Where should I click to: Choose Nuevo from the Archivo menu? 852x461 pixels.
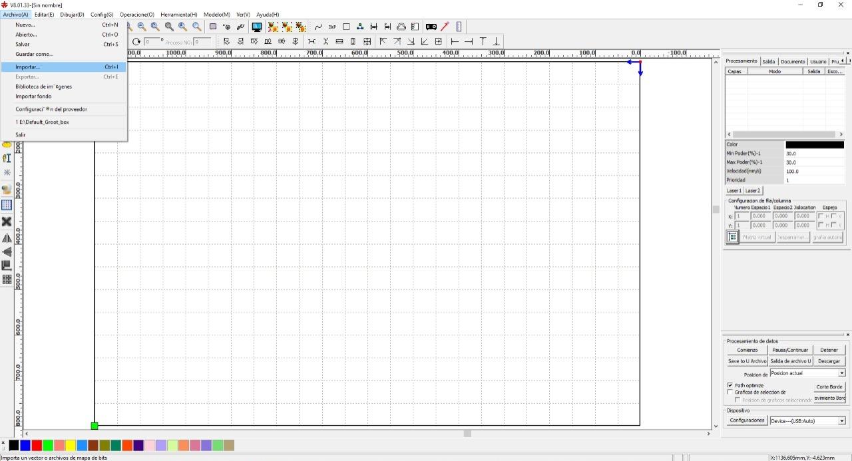[x=63, y=25]
